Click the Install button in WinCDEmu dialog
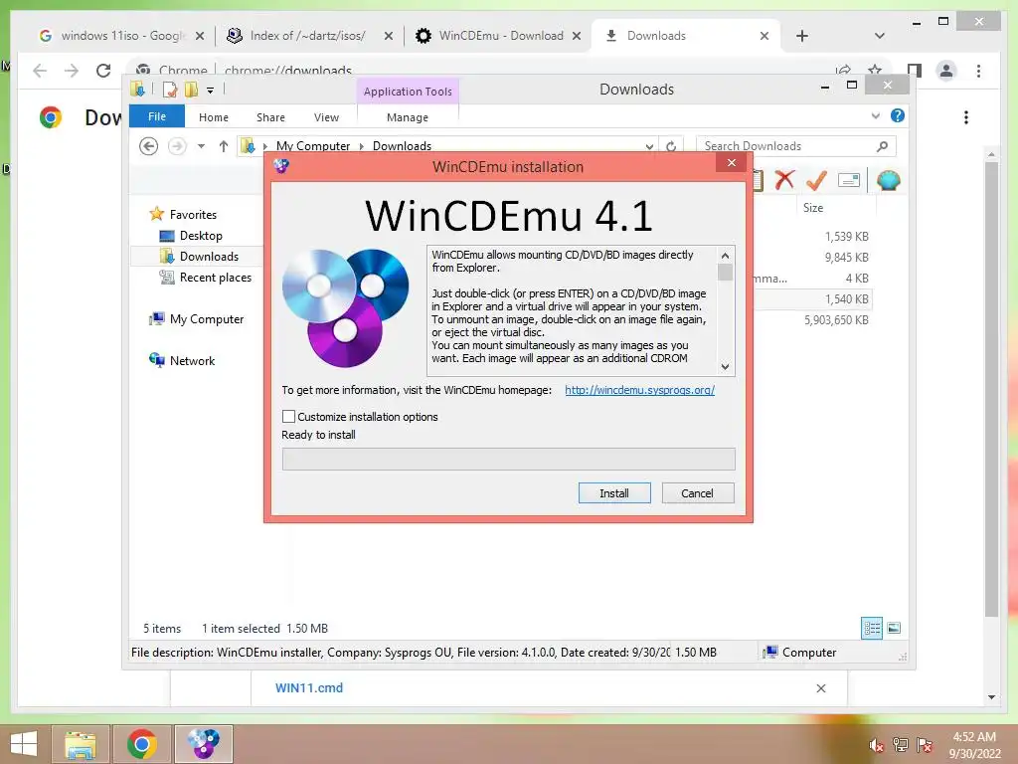The width and height of the screenshot is (1018, 764). tap(614, 493)
